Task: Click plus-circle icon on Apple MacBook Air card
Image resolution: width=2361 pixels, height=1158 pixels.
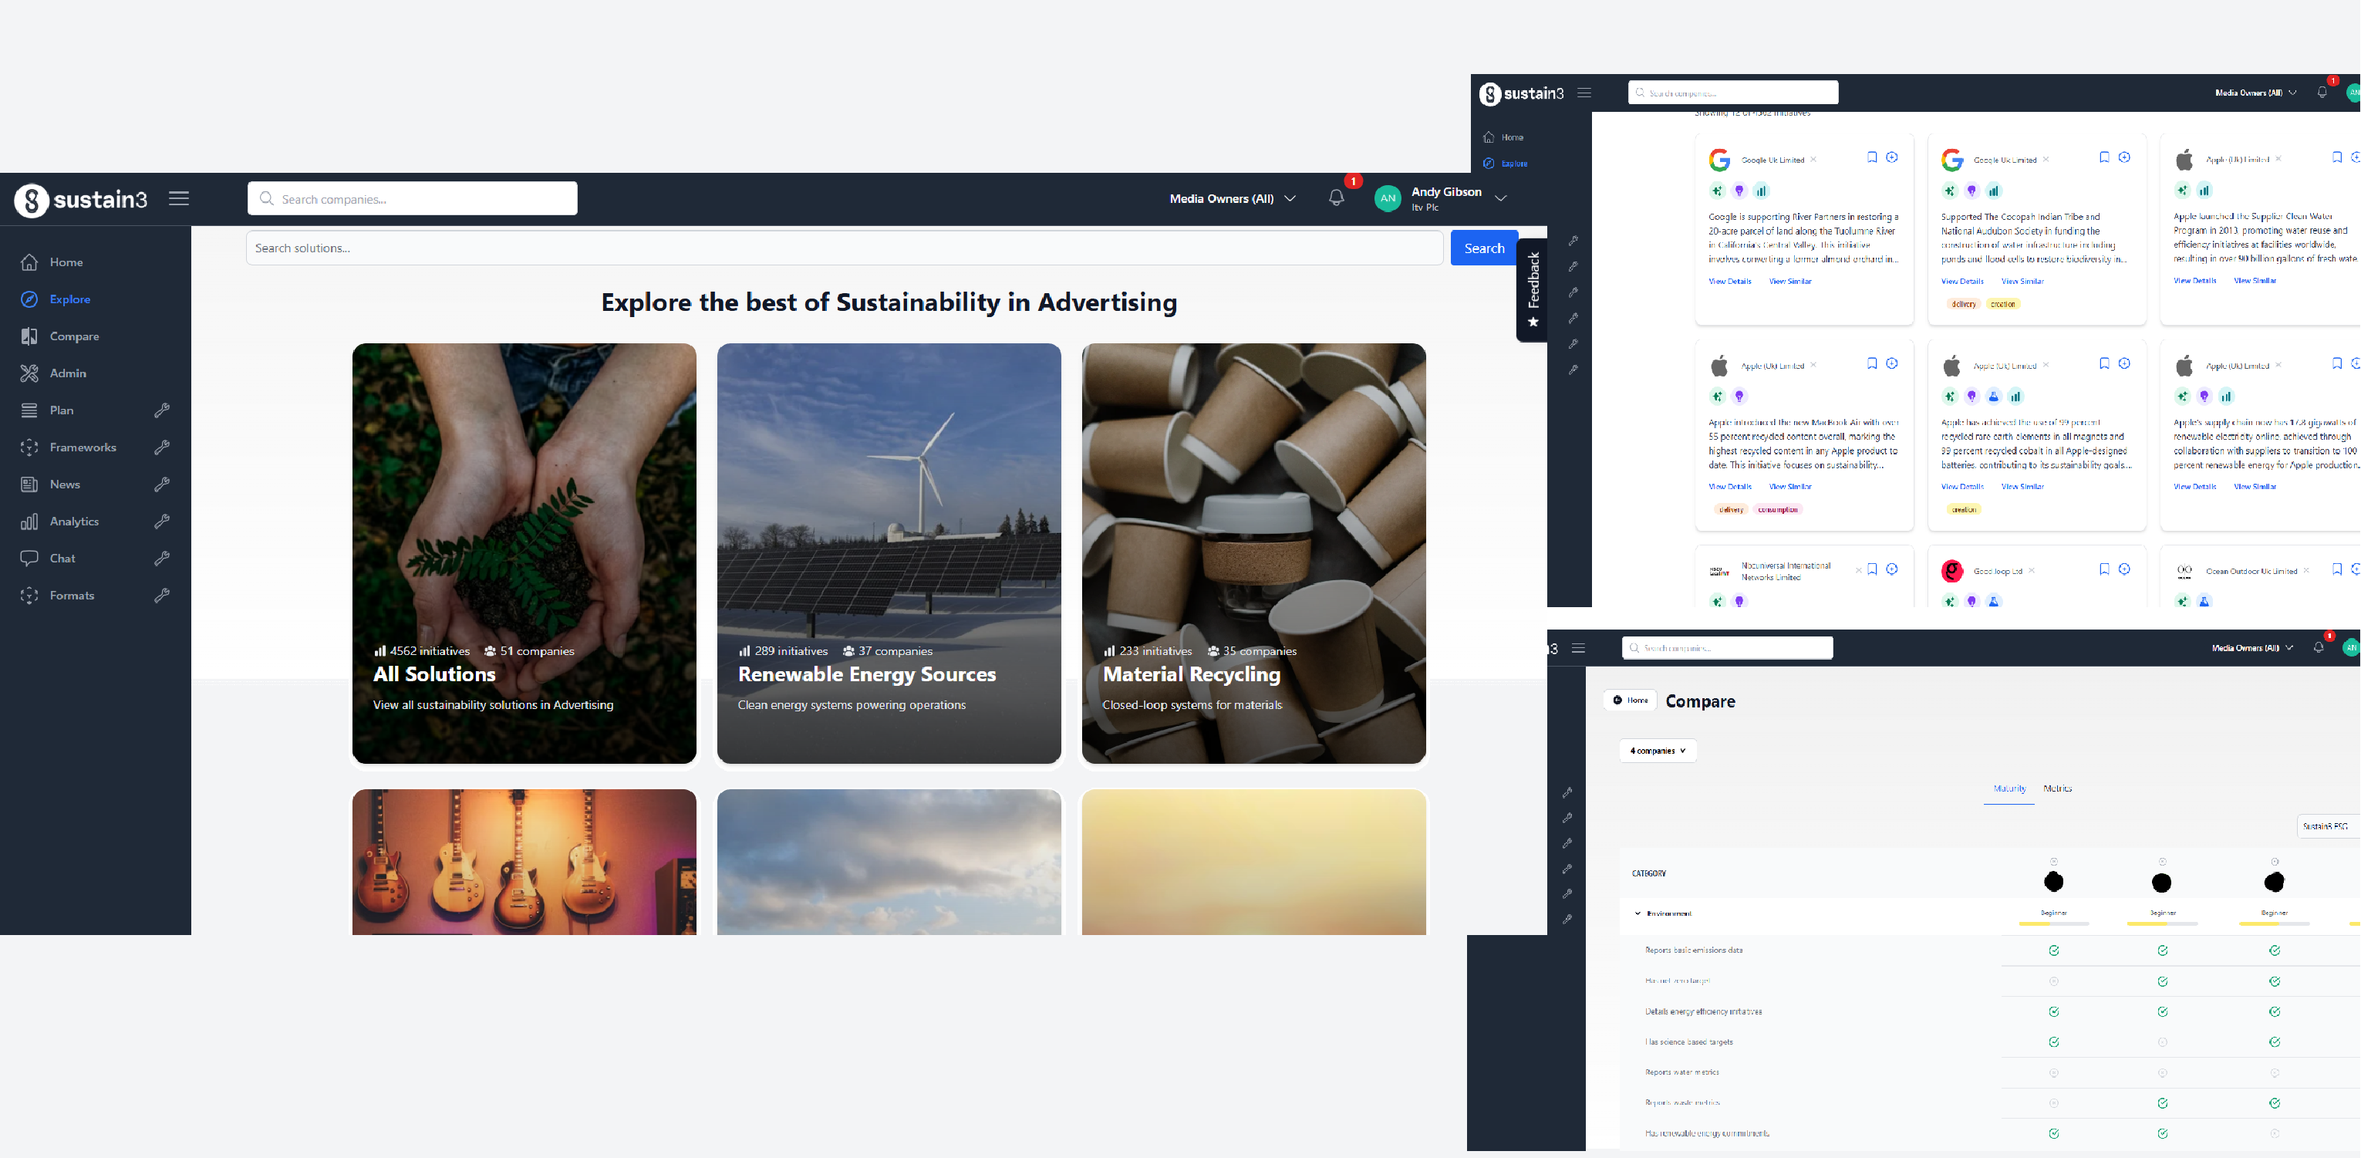Action: (1892, 363)
